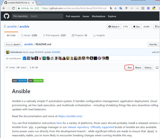
Task: Reload the page with refresh icon
Action: click(13, 8)
